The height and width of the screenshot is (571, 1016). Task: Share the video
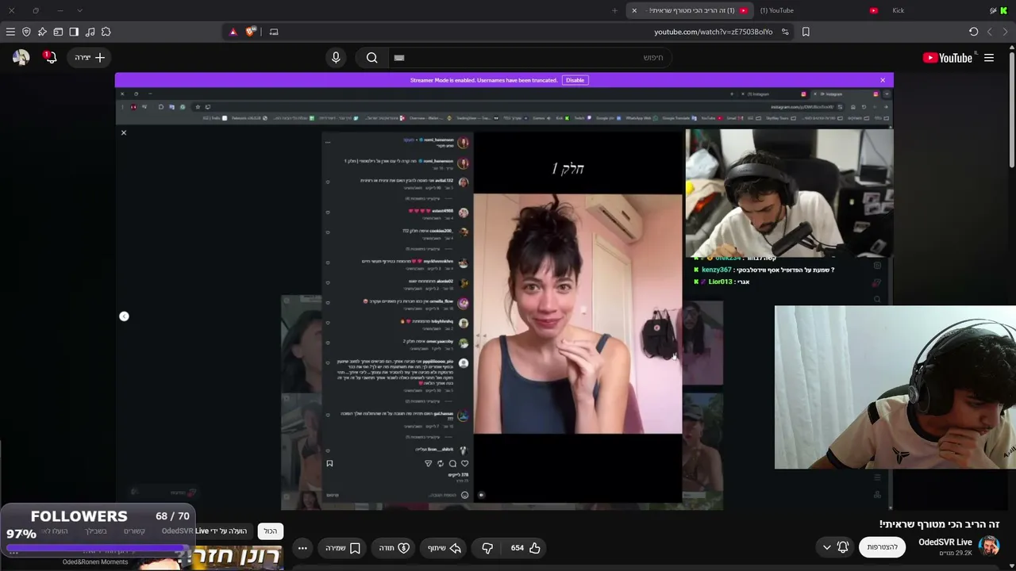click(x=444, y=548)
